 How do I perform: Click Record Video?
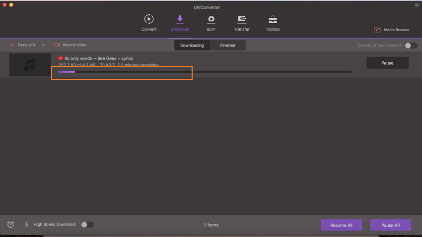click(70, 45)
